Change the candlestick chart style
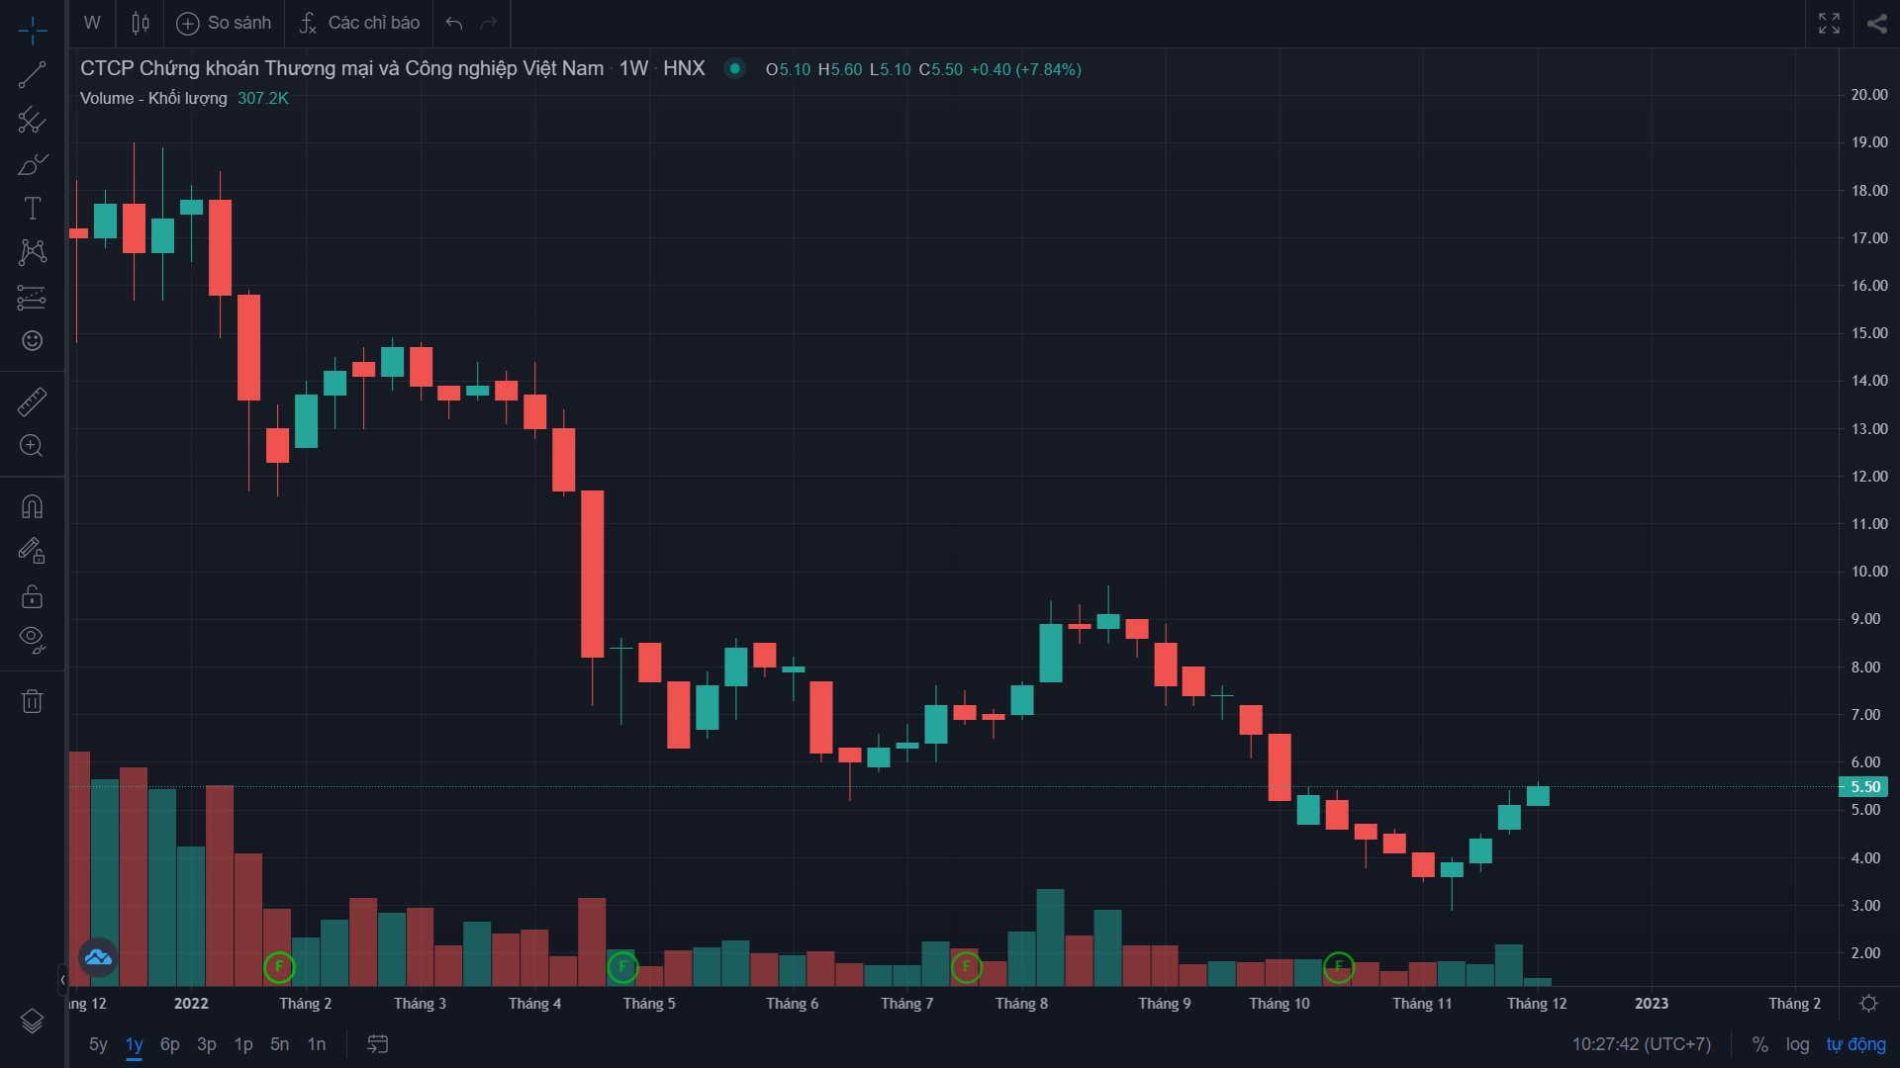1900x1068 pixels. [141, 23]
